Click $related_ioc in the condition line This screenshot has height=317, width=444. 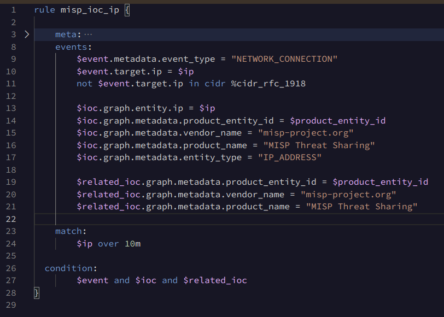pos(215,280)
